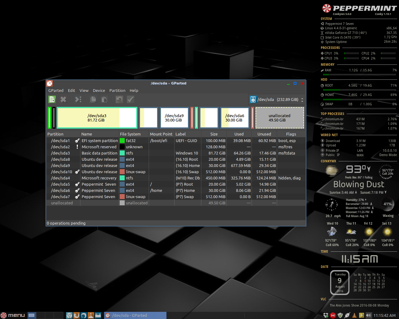Click the Delete partition X icon
Viewport: 399px width, 319px height.
click(63, 99)
